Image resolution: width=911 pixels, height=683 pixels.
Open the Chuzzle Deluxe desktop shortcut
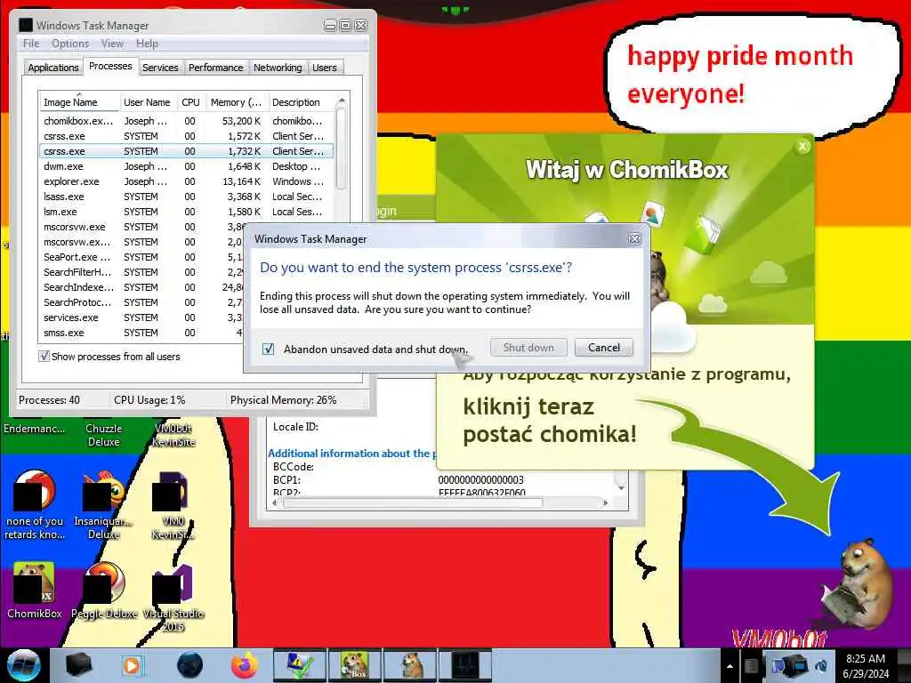coord(103,434)
